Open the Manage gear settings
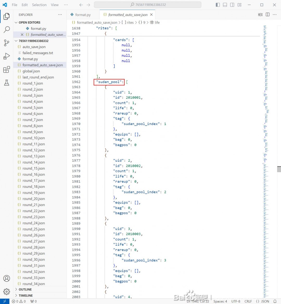The height and width of the screenshot is (304, 281). [x=7, y=291]
